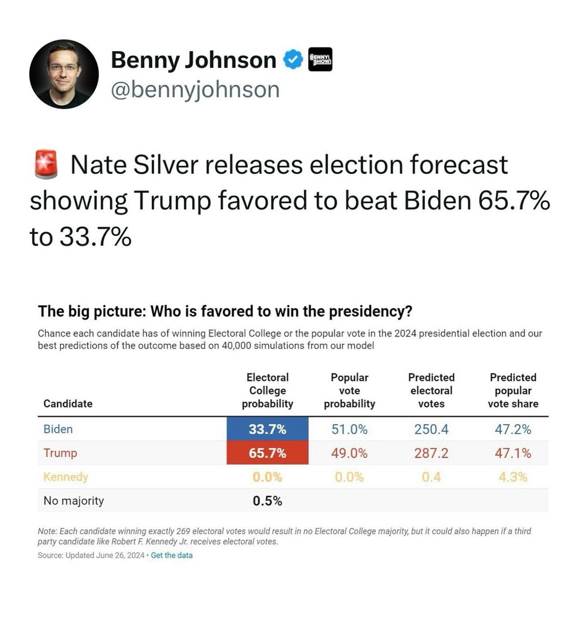Click the chart title about the presidency
Viewport: 578px width, 635px height.
coord(225,311)
